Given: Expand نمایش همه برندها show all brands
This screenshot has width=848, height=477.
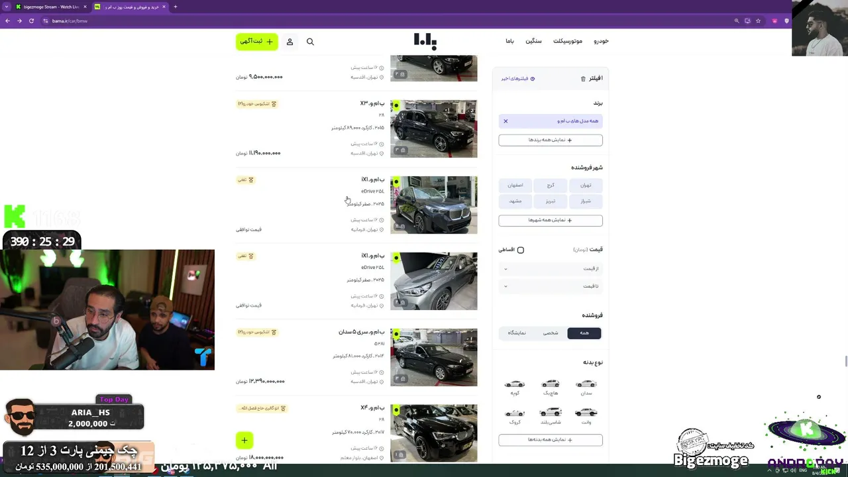Looking at the screenshot, I should point(551,140).
